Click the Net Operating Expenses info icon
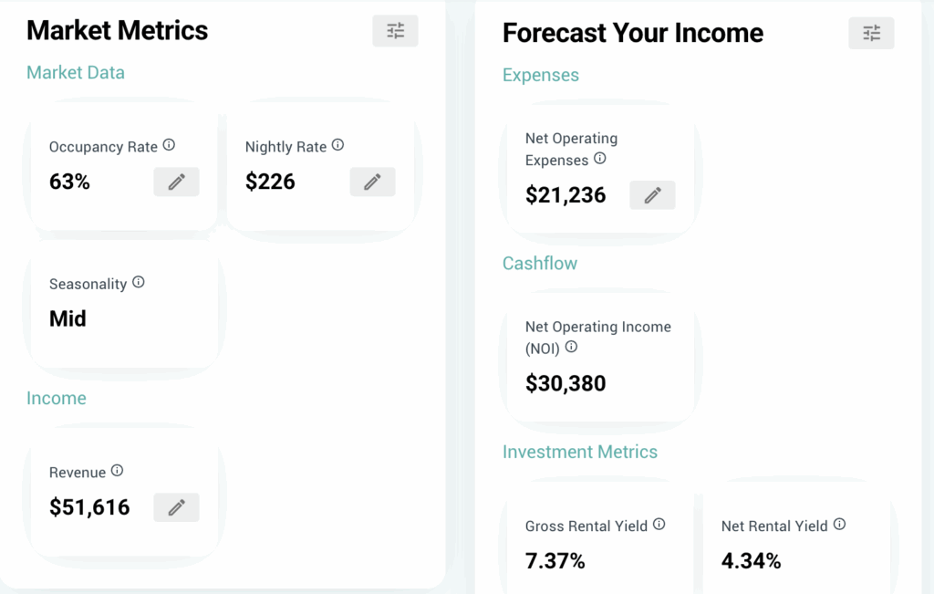The image size is (934, 594). (600, 157)
